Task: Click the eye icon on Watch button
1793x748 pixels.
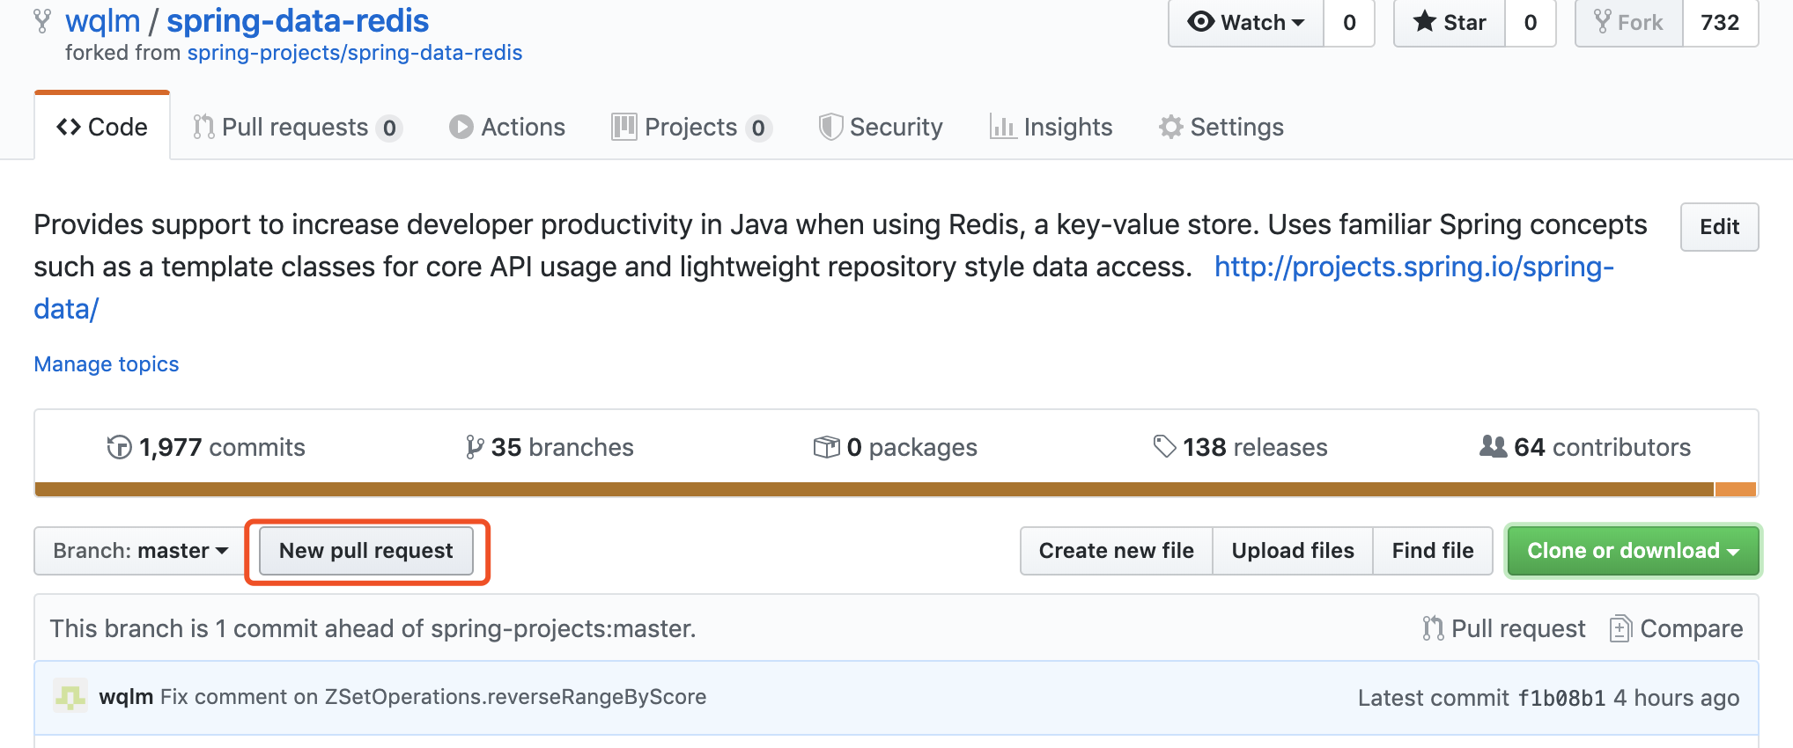Action: coord(1200,22)
